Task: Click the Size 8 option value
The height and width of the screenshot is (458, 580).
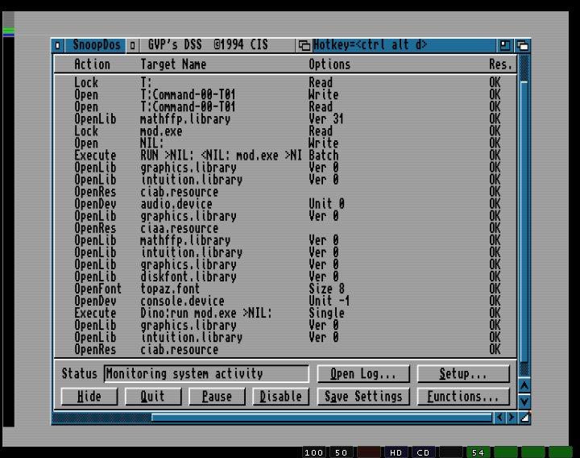Action: (x=326, y=289)
